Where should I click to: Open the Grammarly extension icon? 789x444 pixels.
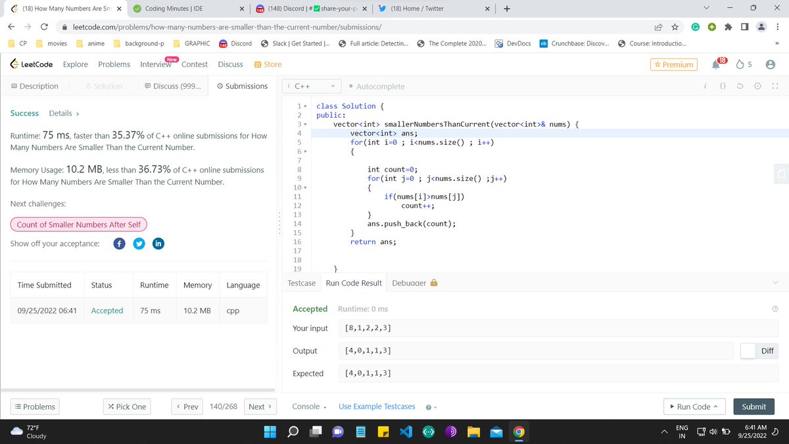[696, 28]
